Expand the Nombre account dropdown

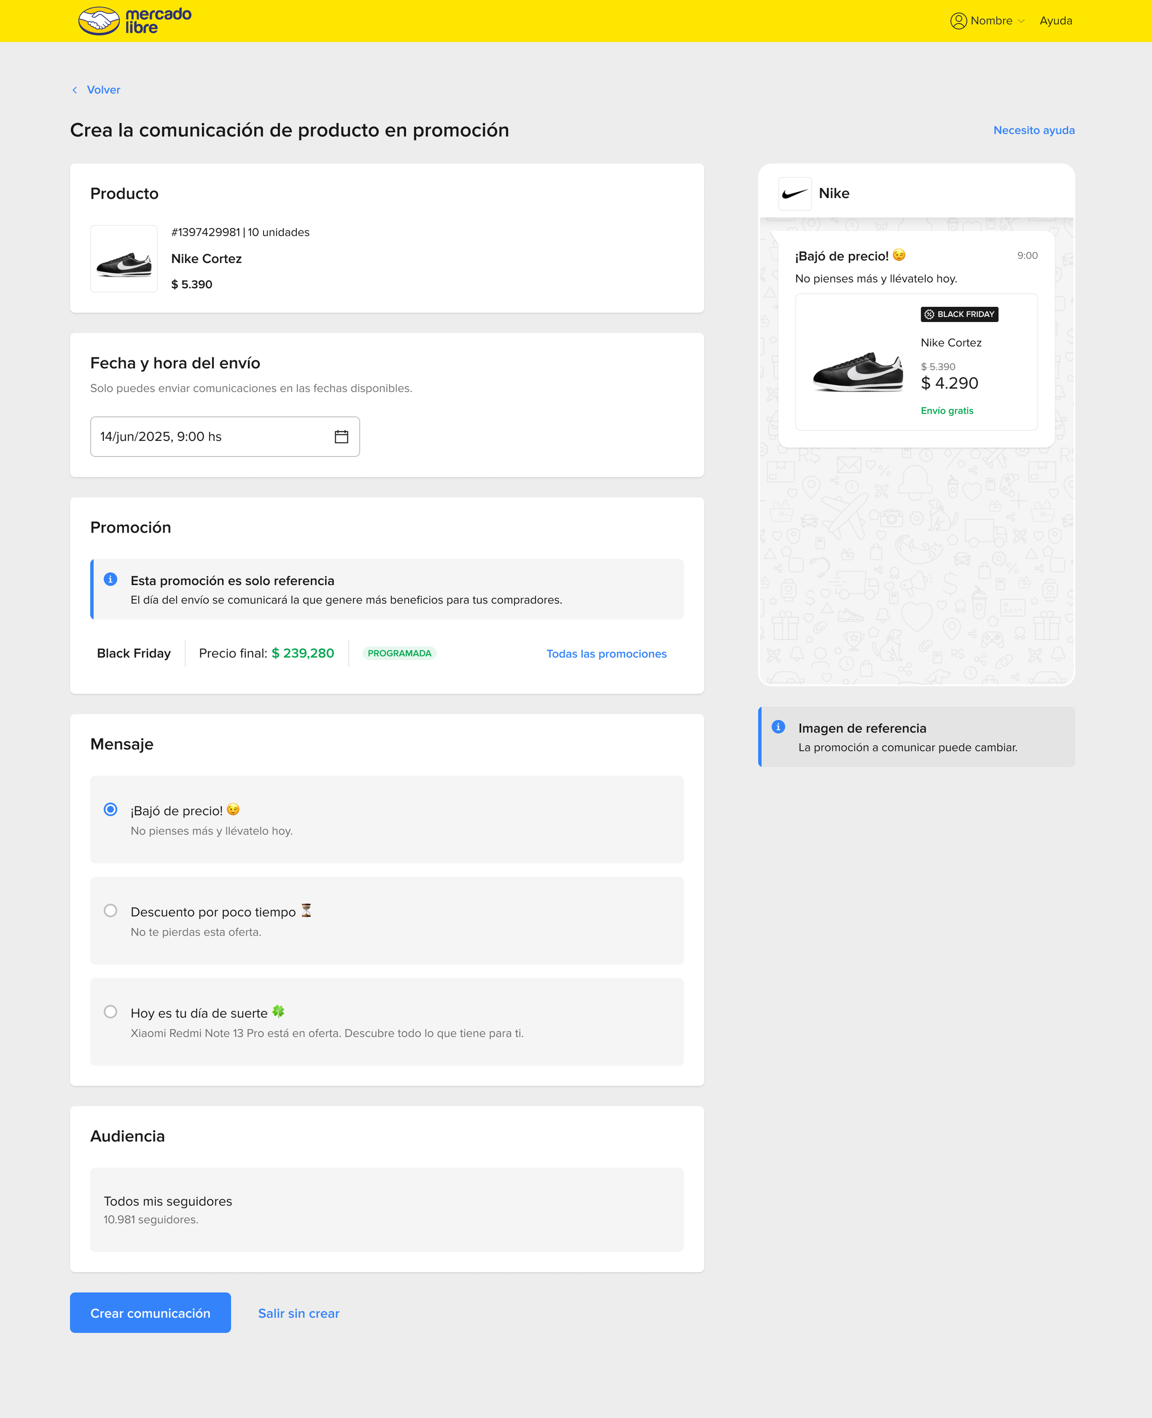(x=996, y=21)
